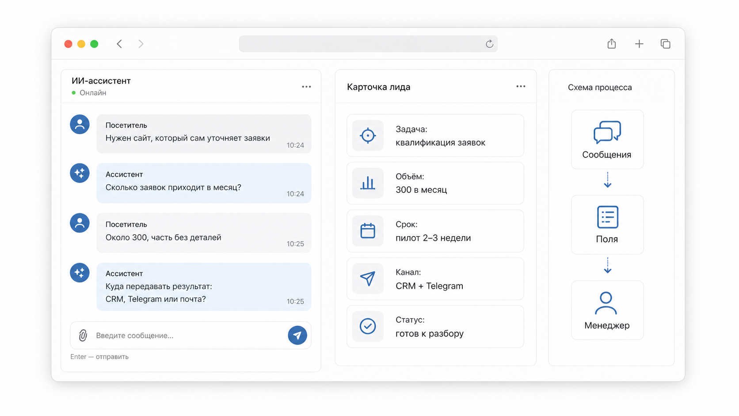Click the 'Менеджер' label in process scheme
Image resolution: width=739 pixels, height=416 pixels.
click(x=607, y=325)
